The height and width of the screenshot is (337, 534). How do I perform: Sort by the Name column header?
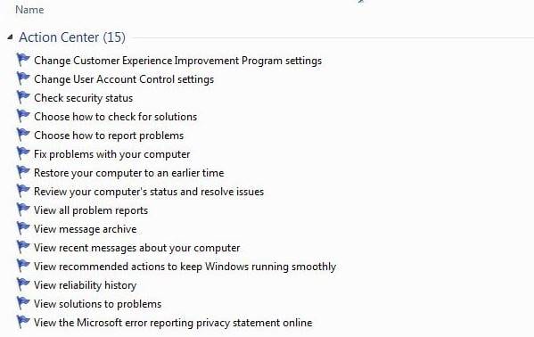coord(29,10)
